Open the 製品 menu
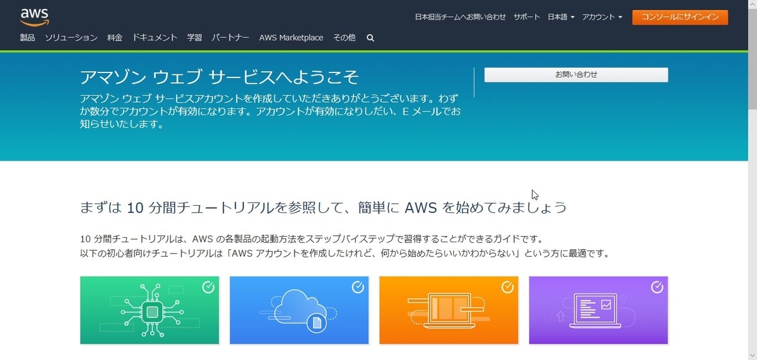 [27, 38]
